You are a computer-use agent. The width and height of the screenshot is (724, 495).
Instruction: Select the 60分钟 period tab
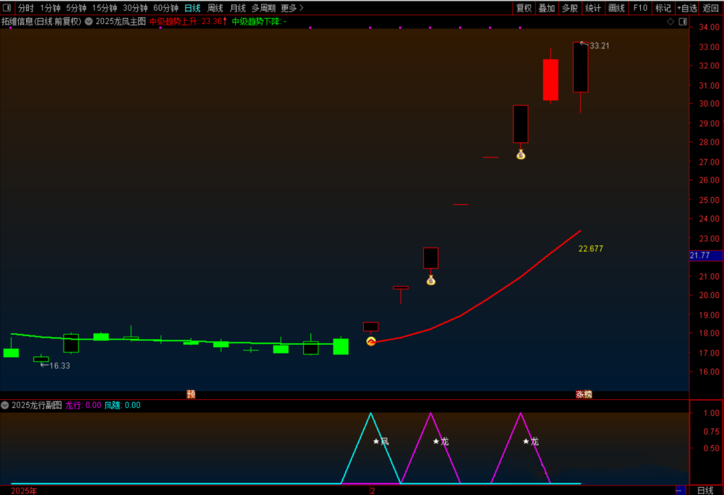tap(166, 8)
